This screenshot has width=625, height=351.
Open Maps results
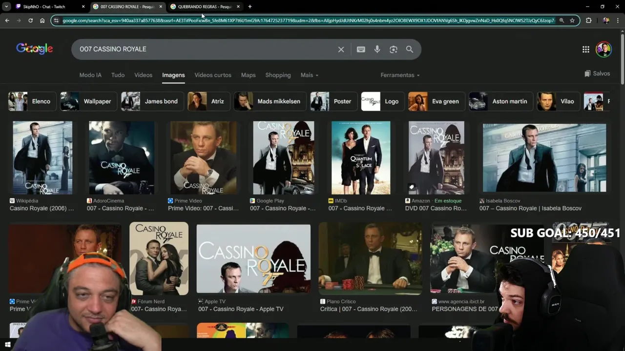tap(248, 75)
